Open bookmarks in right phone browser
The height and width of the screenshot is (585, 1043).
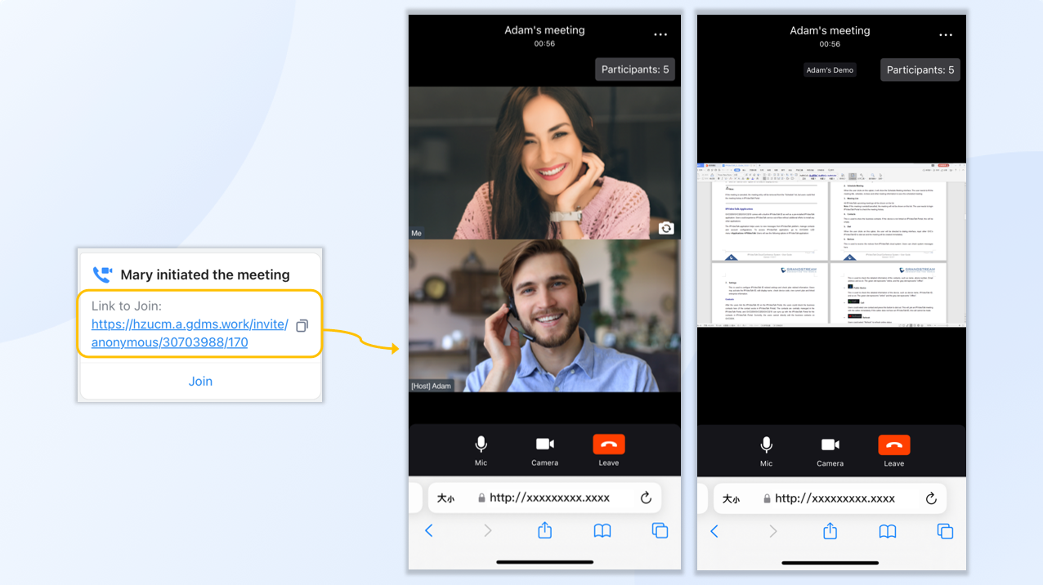(x=888, y=531)
